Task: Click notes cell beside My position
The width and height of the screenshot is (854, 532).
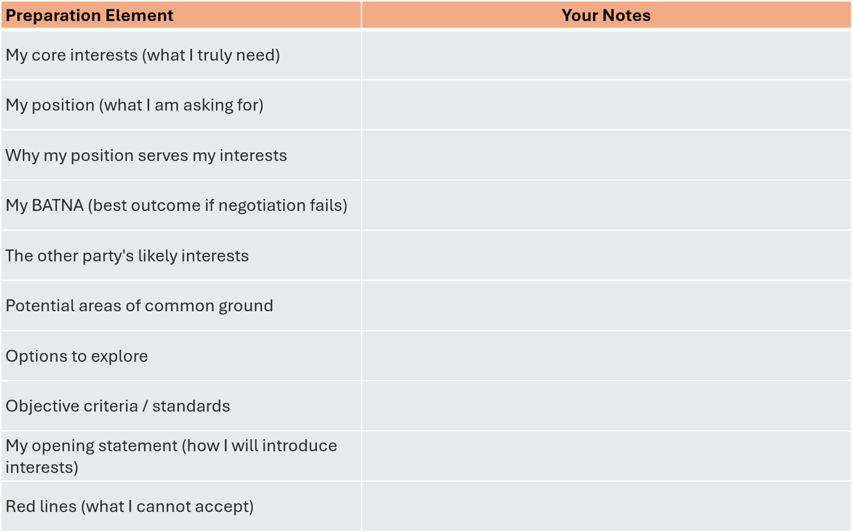Action: (606, 105)
